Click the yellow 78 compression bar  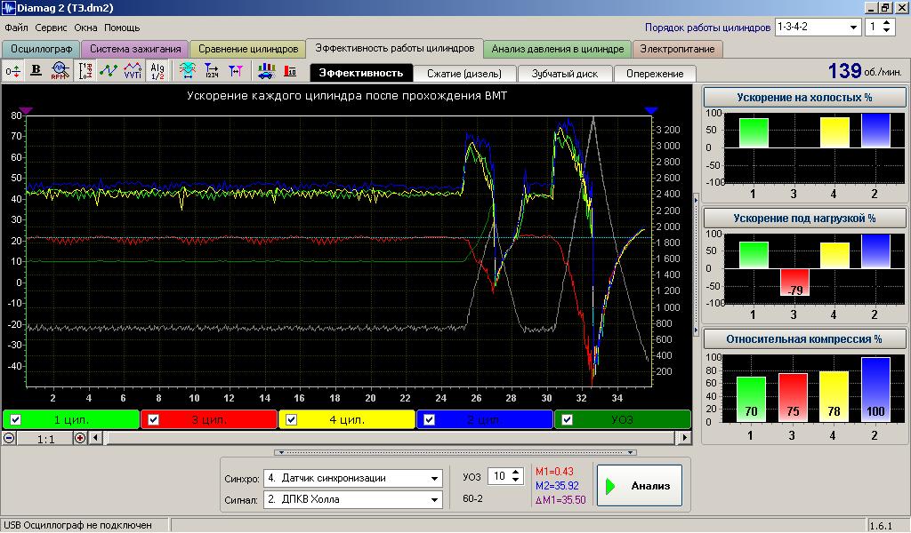click(x=834, y=396)
